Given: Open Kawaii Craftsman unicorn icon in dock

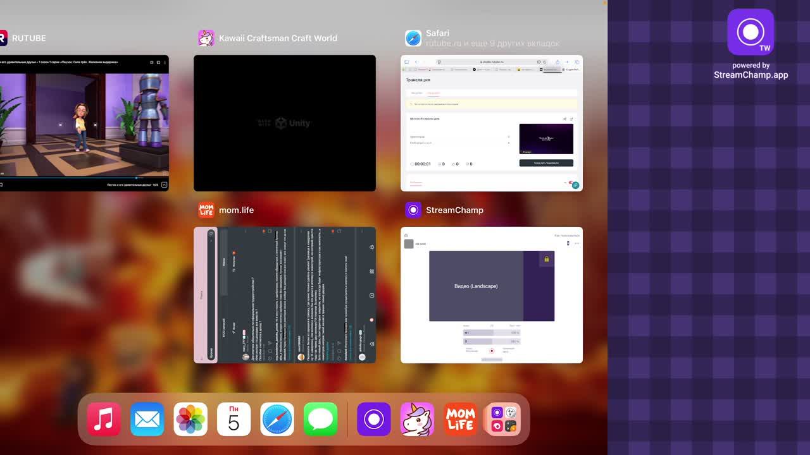Looking at the screenshot, I should click(x=417, y=419).
